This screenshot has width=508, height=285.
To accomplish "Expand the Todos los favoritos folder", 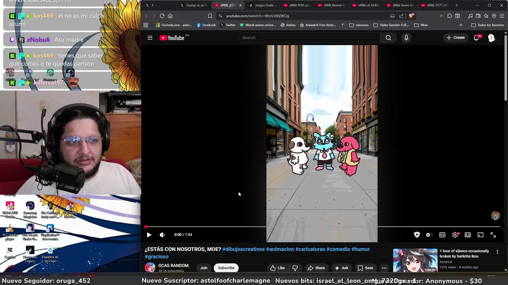I will 487,25.
